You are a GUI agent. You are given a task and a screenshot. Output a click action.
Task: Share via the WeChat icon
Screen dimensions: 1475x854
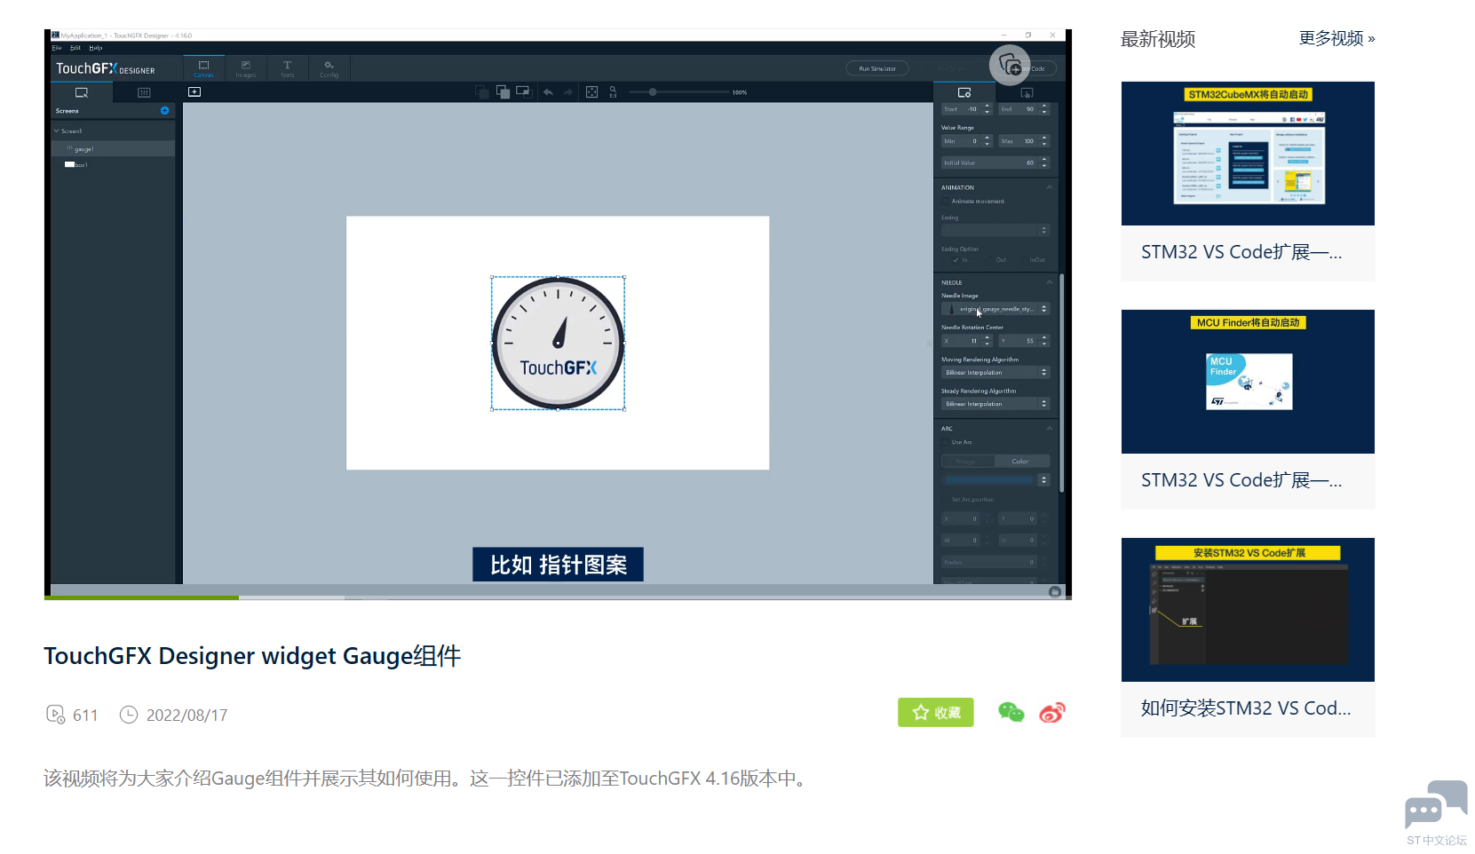(x=1011, y=712)
